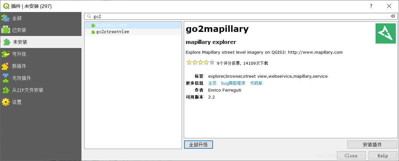
Task: Click the go2streetview plugin list icon
Action: coord(93,32)
